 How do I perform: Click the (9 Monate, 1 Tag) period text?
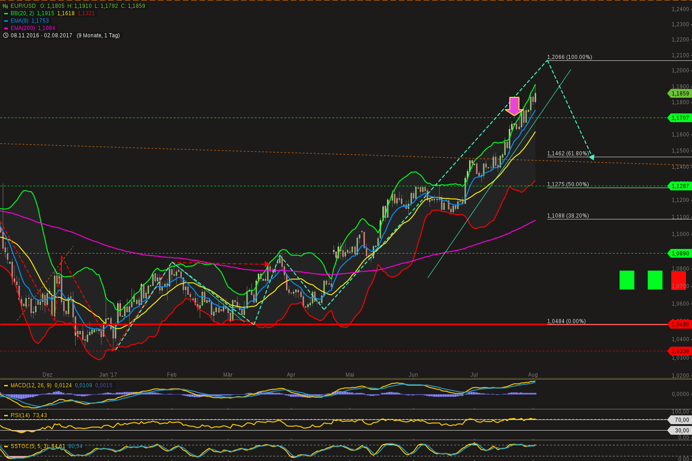pyautogui.click(x=98, y=35)
